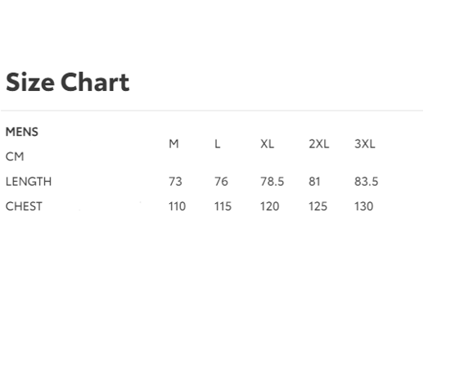Viewport: 455px width, 366px height.
Task: Click length value 83.5 for 3XL
Action: coord(366,182)
